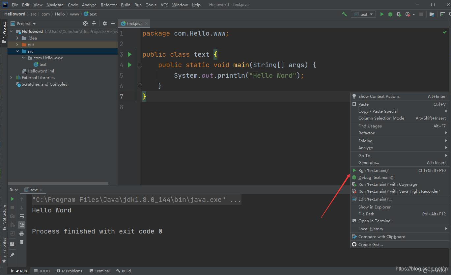Viewport: 451px width, 275px height.
Task: Open the Build tool window button
Action: click(124, 271)
